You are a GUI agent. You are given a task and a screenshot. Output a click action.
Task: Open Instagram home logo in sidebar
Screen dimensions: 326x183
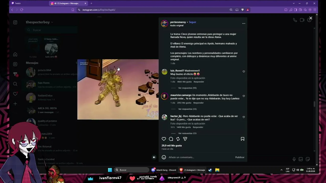tap(15, 22)
